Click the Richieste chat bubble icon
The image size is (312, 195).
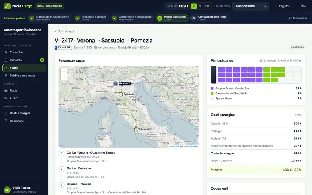[6, 60]
